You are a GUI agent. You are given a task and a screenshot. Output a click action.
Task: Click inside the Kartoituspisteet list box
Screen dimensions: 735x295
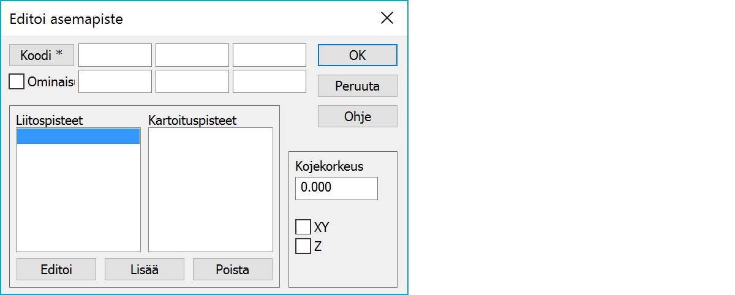point(211,190)
